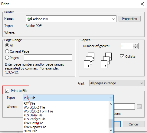Open the printer Name dropdown
This screenshot has width=147, height=133.
coord(71,19)
